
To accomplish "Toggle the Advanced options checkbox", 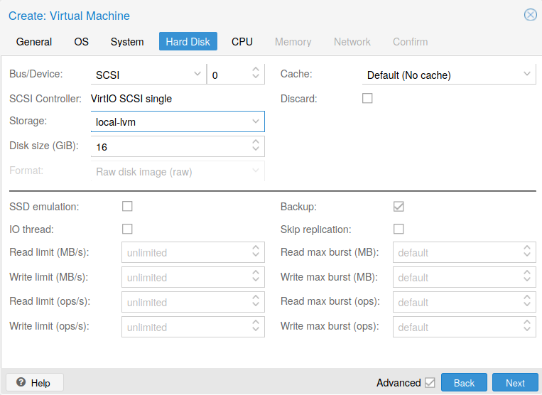I will coord(430,383).
